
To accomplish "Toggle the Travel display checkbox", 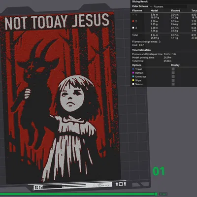I will click(x=173, y=69).
